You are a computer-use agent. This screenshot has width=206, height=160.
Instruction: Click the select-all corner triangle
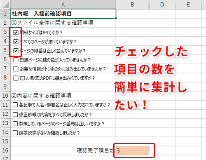[x=6, y=5]
